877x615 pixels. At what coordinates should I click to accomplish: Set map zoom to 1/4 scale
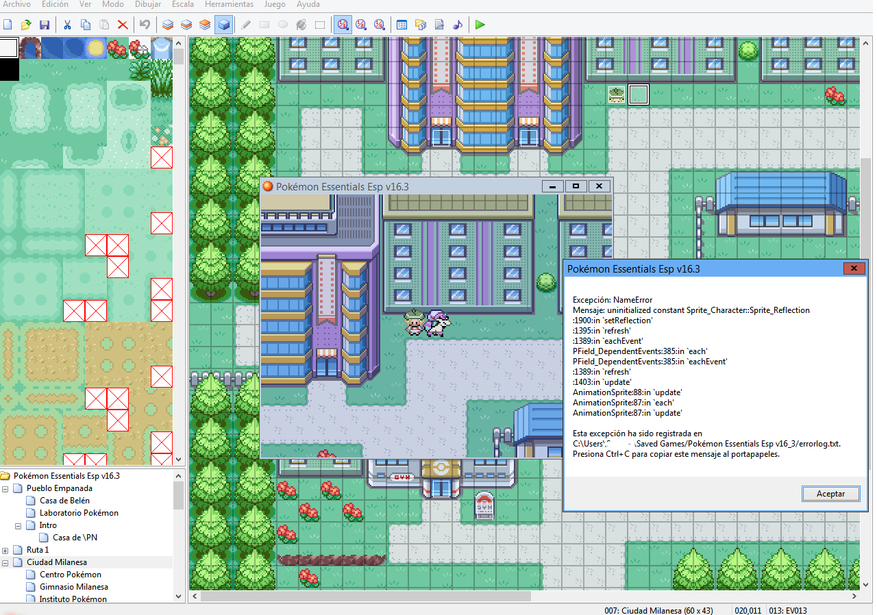click(x=380, y=25)
